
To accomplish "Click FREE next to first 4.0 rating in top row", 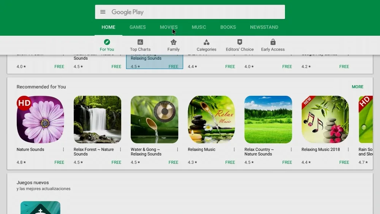I will tap(59, 67).
